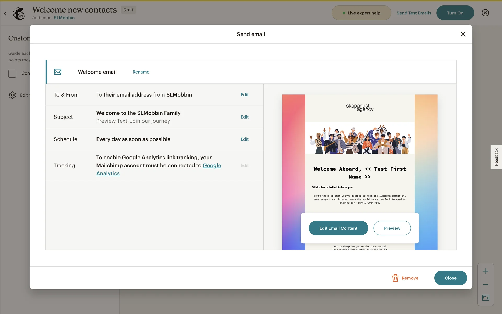Preview the email design

click(392, 228)
